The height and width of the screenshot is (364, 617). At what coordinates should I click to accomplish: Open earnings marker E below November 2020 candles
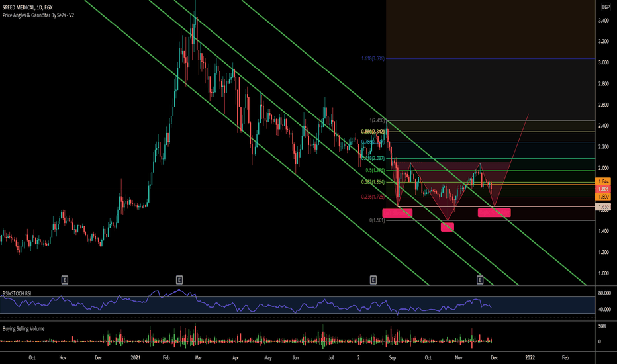coord(65,280)
